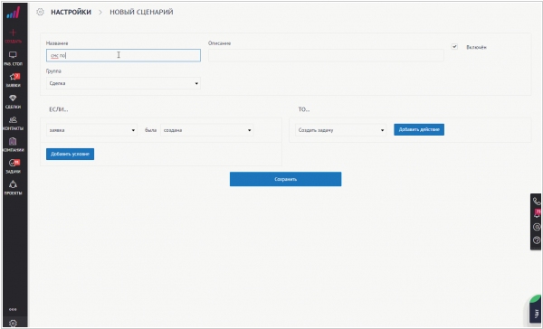Image resolution: width=543 pixels, height=329 pixels.
Task: Open the phone icon in right panel
Action: (x=537, y=201)
